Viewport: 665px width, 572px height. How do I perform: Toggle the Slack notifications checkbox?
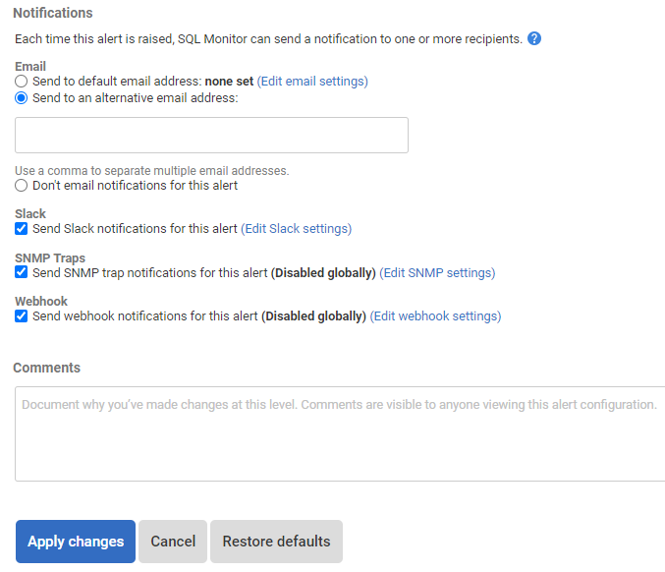tap(21, 229)
